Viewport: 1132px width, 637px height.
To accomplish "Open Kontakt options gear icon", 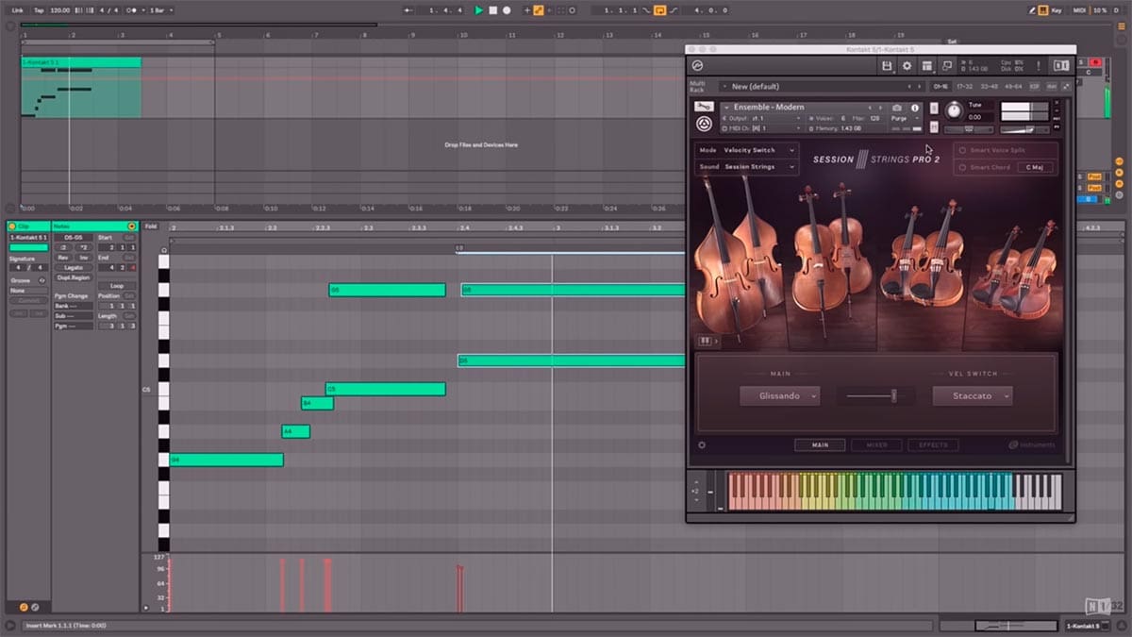I will [907, 66].
